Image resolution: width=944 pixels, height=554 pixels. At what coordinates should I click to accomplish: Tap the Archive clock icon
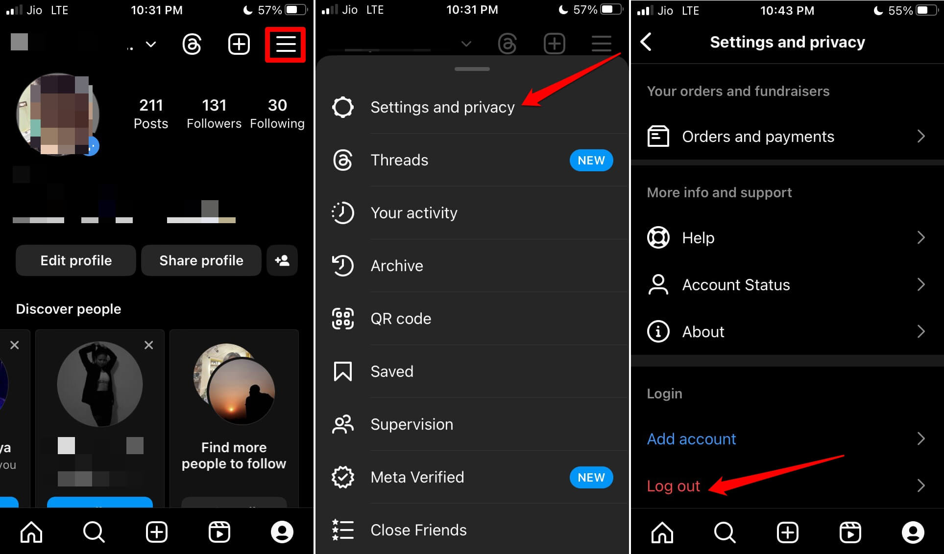tap(343, 265)
